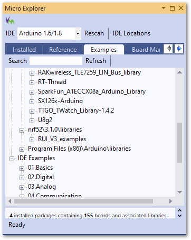Select SparkFun_ATECCX08a_Arduino_Library item
Viewport: 191px width, 240px height.
pos(92,91)
